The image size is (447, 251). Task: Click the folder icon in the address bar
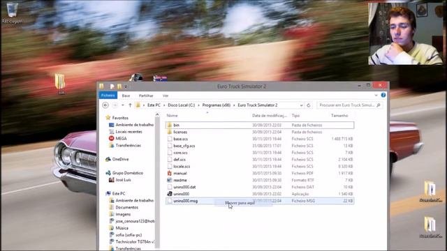click(138, 105)
